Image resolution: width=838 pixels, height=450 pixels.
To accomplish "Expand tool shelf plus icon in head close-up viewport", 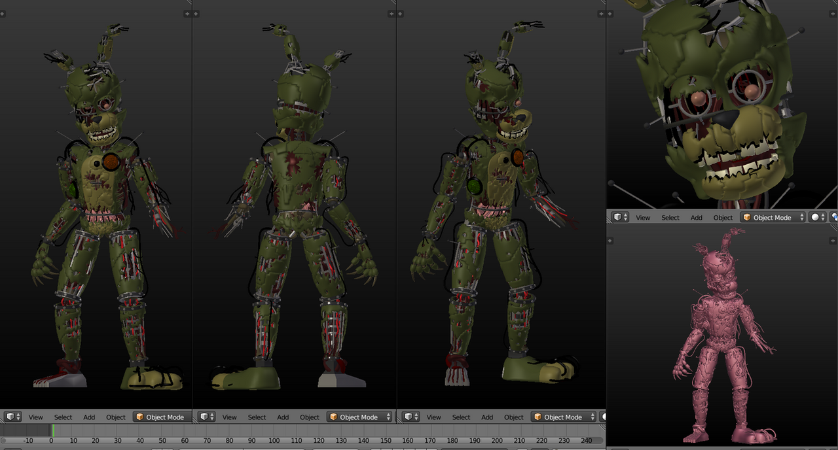I will coord(611,13).
